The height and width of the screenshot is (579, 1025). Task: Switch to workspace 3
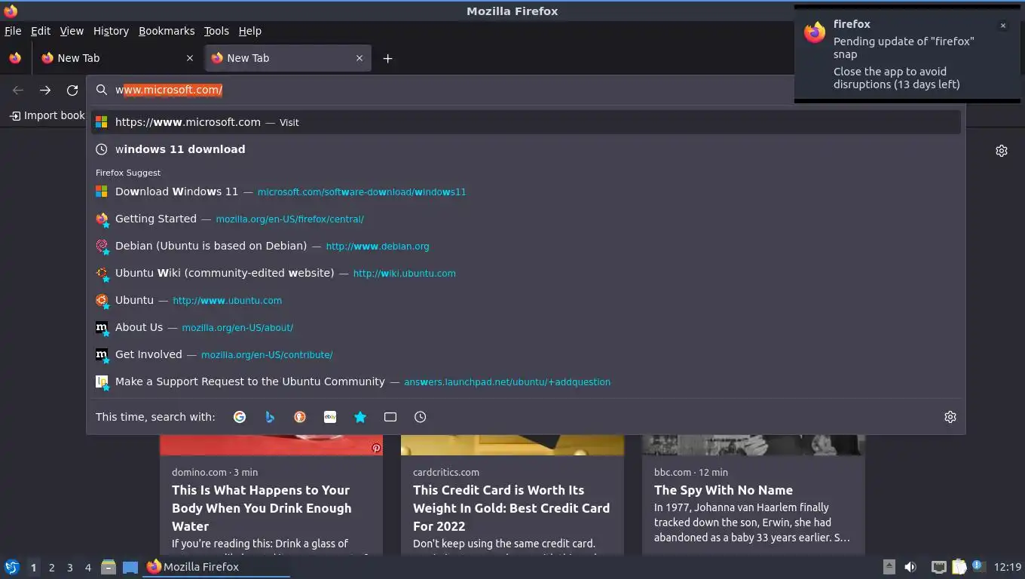tap(70, 568)
